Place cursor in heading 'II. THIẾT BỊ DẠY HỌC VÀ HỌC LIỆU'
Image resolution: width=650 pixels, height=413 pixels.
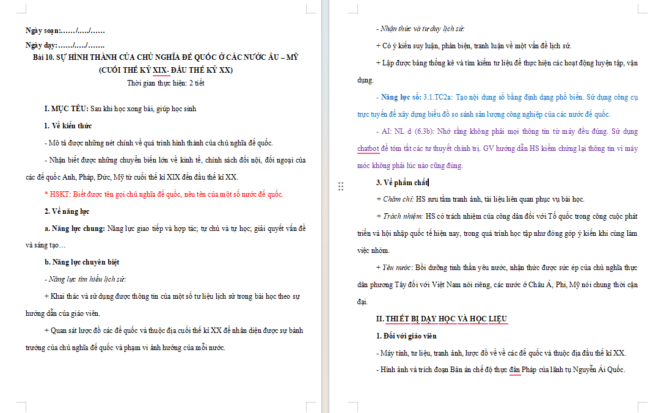(x=442, y=318)
